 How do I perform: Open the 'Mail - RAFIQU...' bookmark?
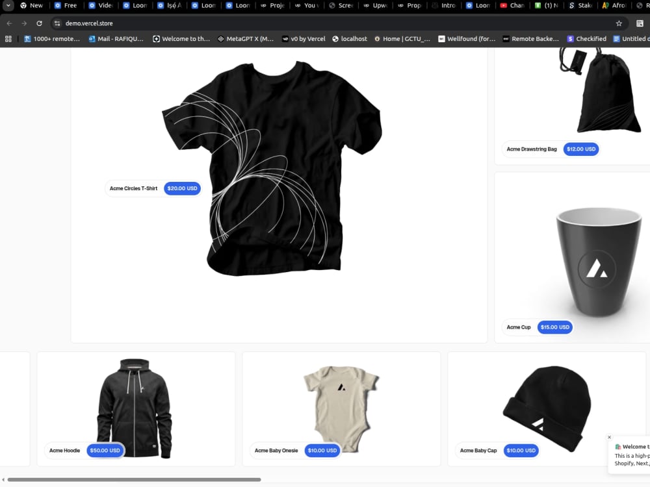point(116,38)
